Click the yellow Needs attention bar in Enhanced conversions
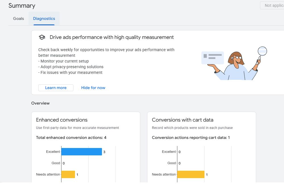The image size is (284, 196). (x=68, y=174)
